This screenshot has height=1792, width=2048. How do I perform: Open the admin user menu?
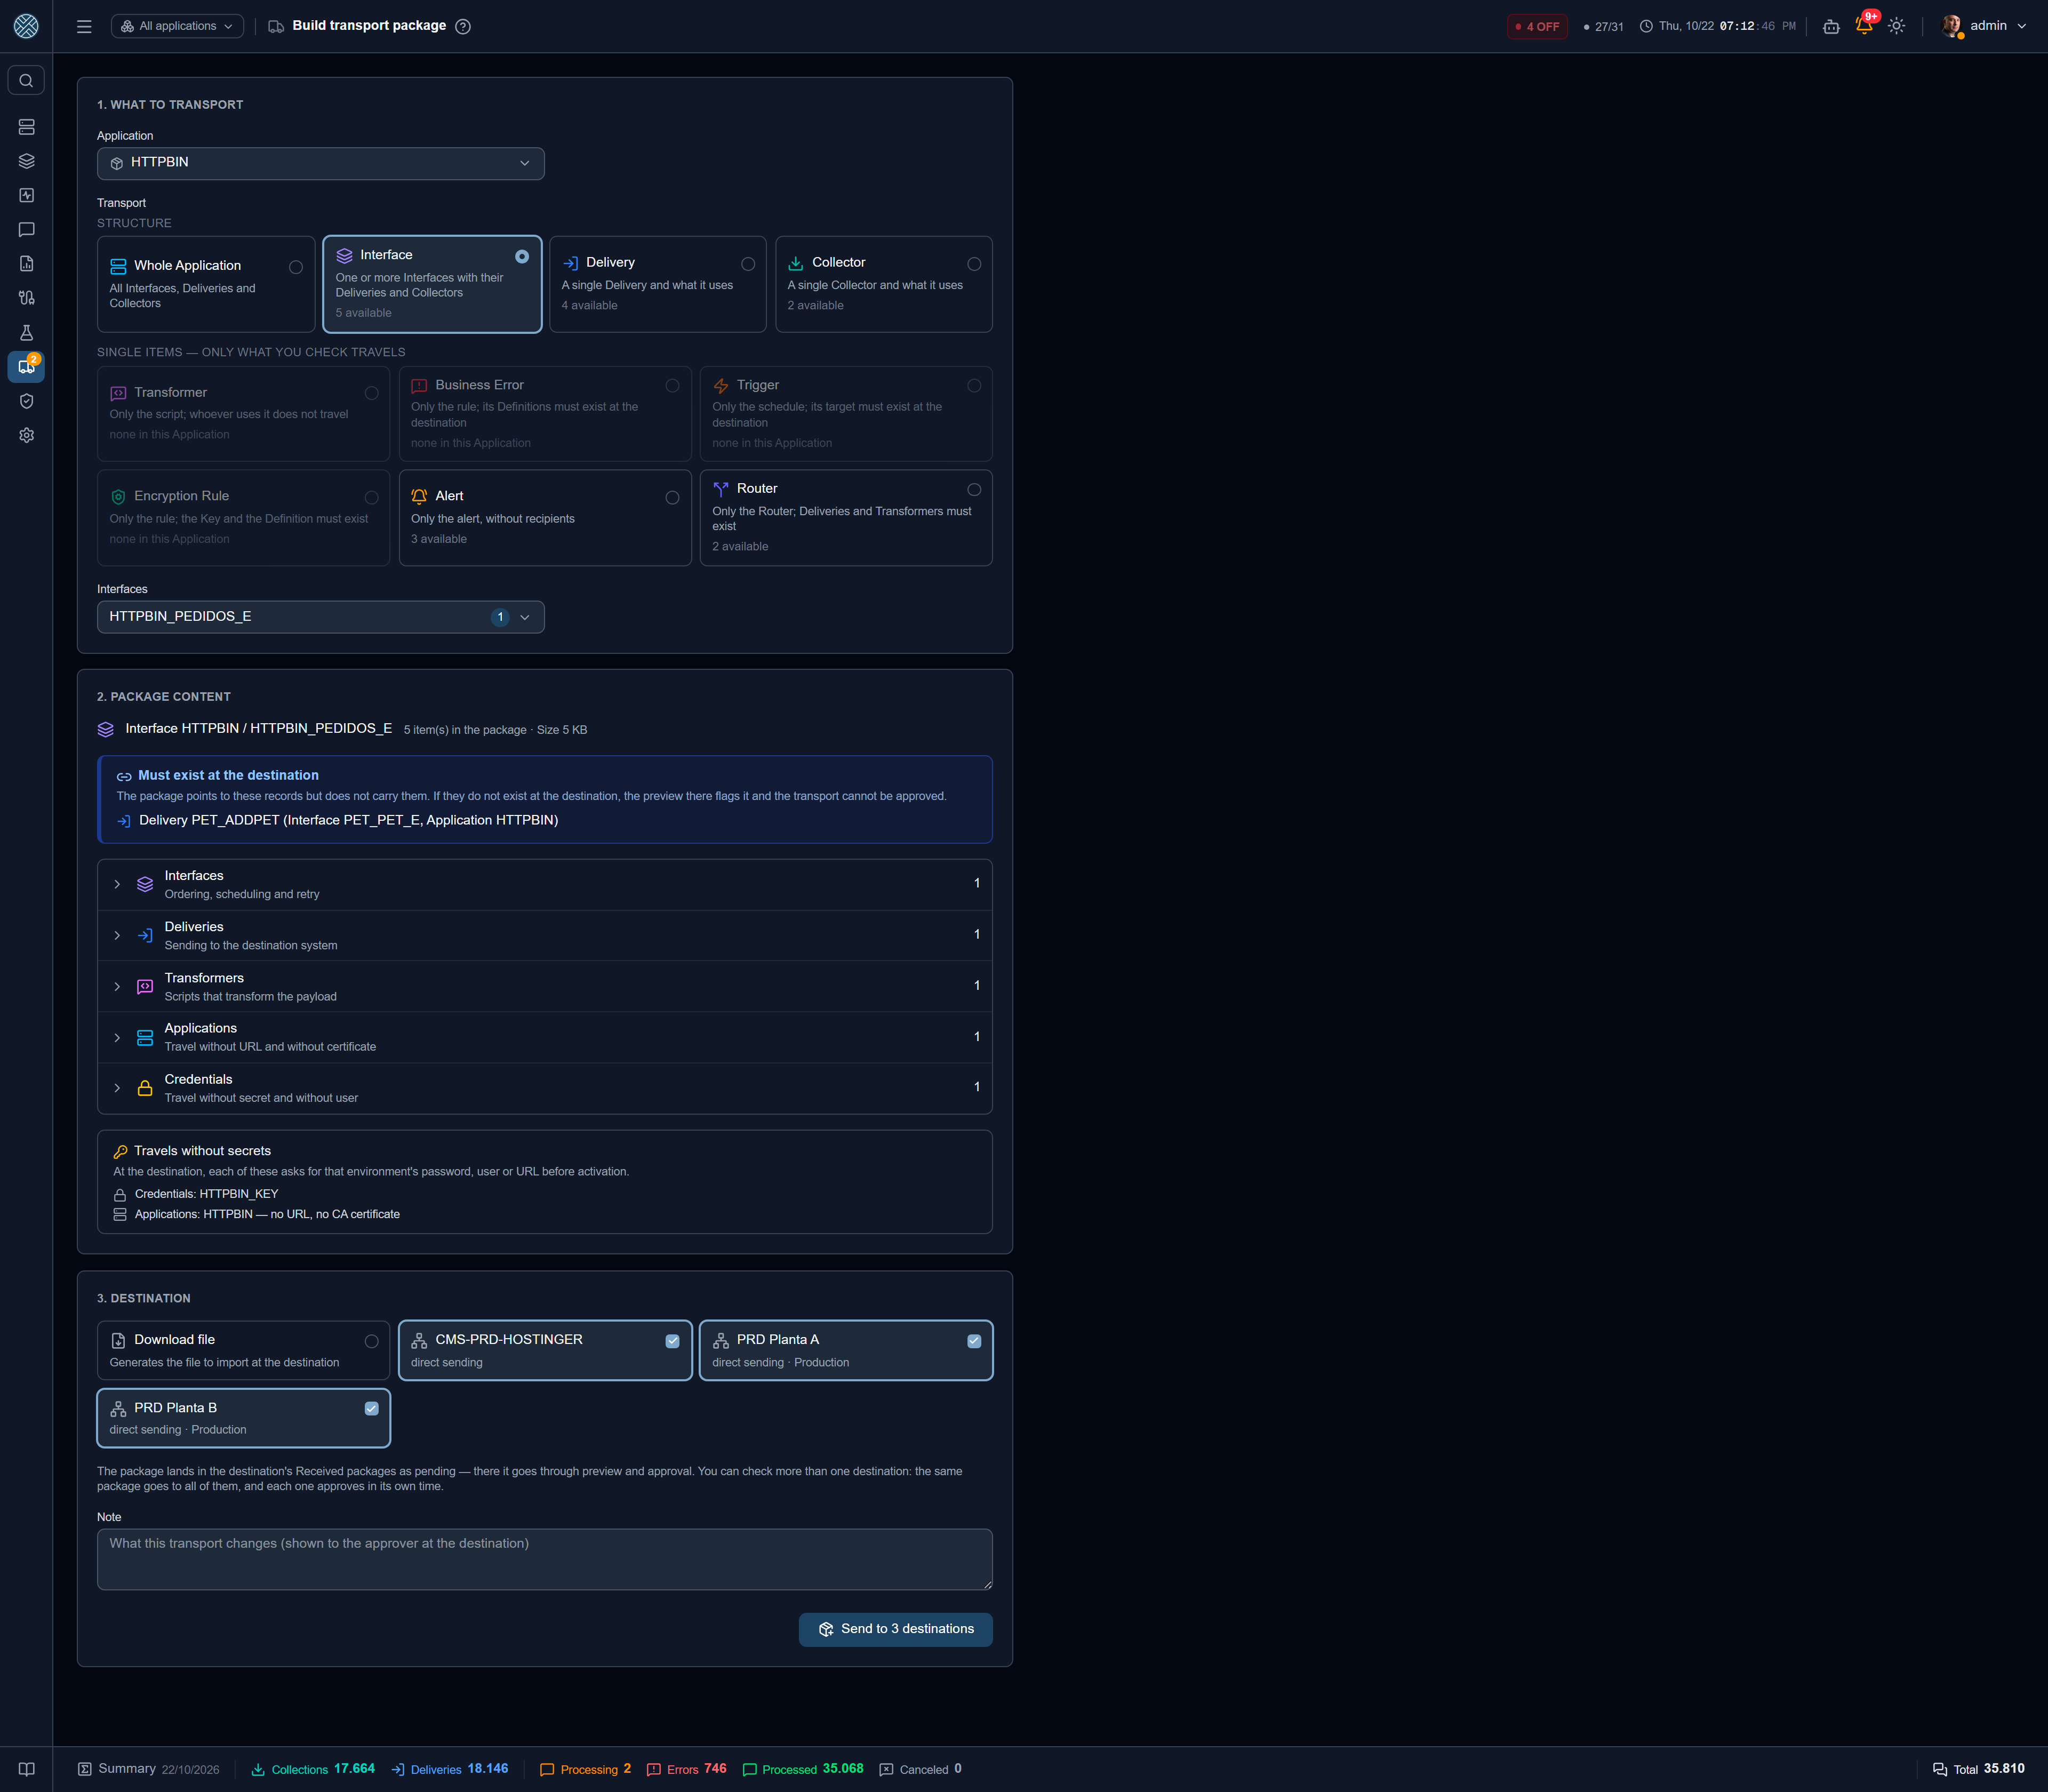[1984, 26]
